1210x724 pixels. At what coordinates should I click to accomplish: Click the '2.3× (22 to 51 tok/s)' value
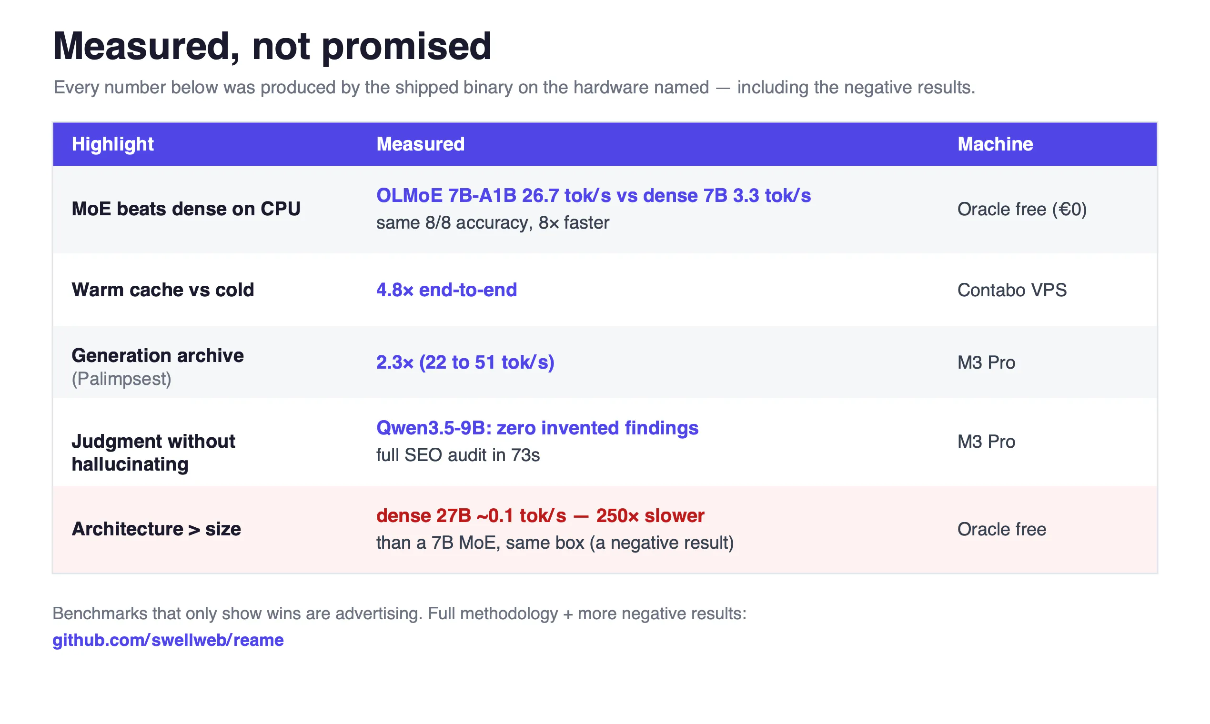click(465, 362)
